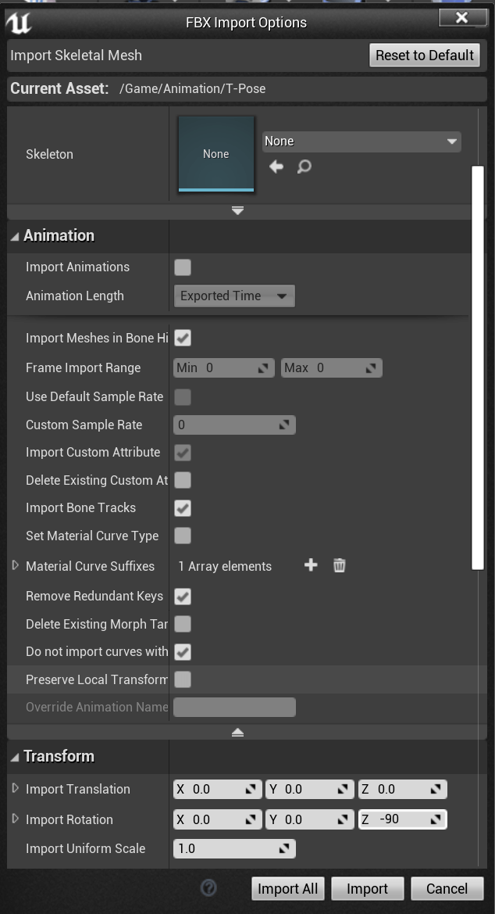This screenshot has height=914, width=495.
Task: Click Override Animation Name field
Action: pyautogui.click(x=234, y=707)
